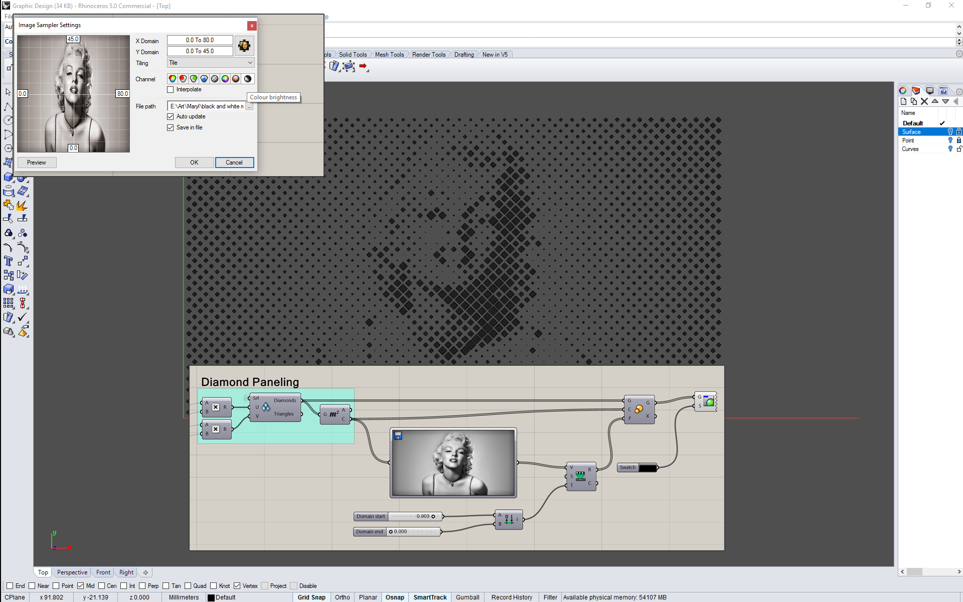Open the text object tool

coord(9,261)
